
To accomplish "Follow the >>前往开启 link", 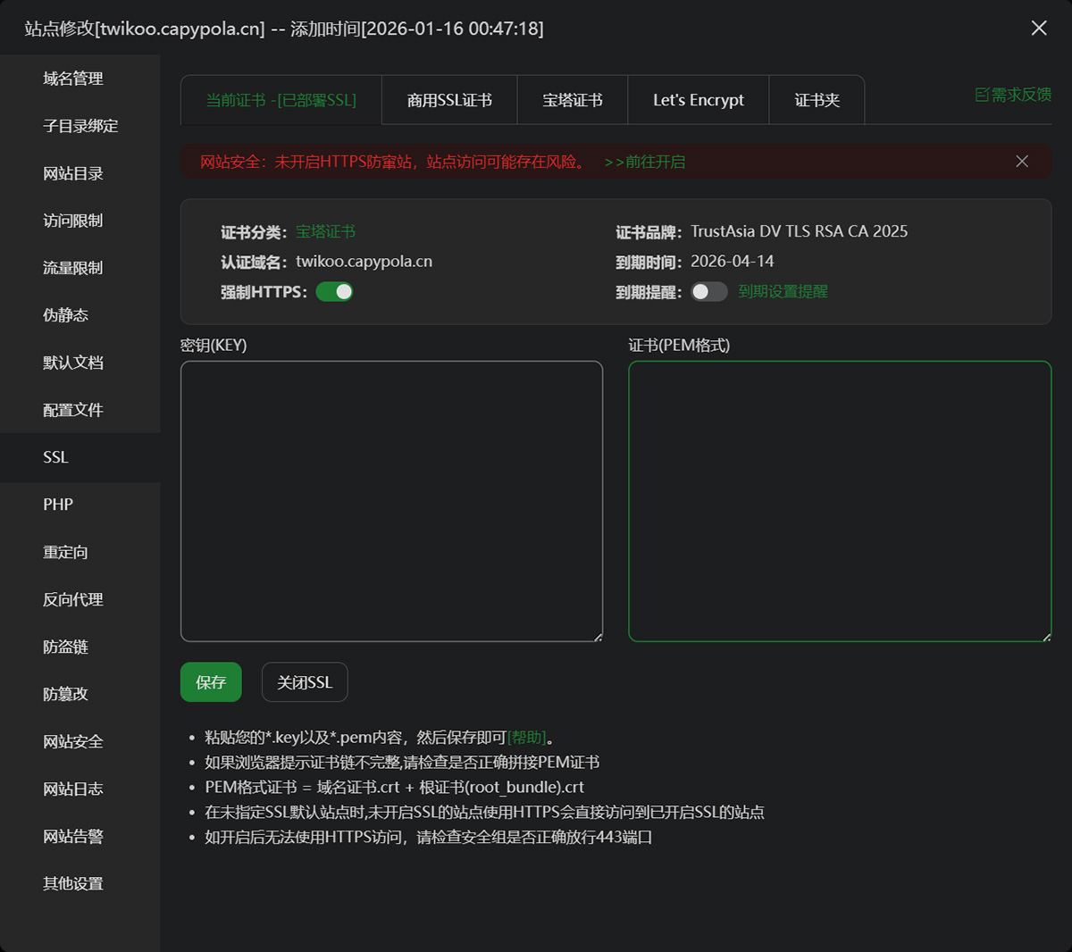I will click(644, 162).
